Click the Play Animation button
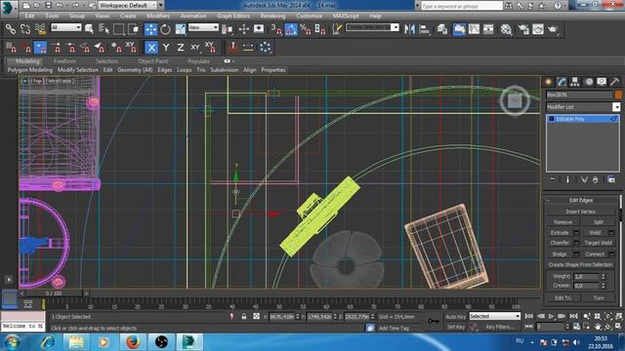The height and width of the screenshot is (351, 625). coord(551,316)
